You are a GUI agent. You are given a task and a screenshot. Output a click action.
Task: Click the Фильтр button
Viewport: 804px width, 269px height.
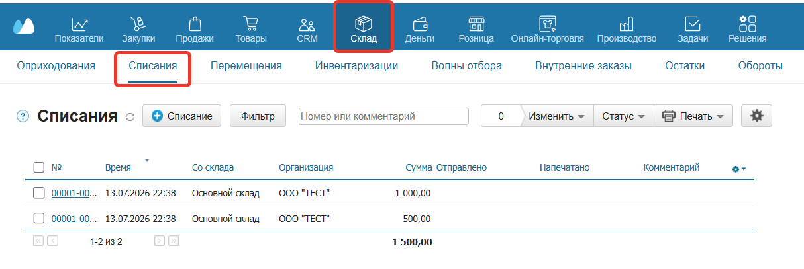click(x=258, y=116)
